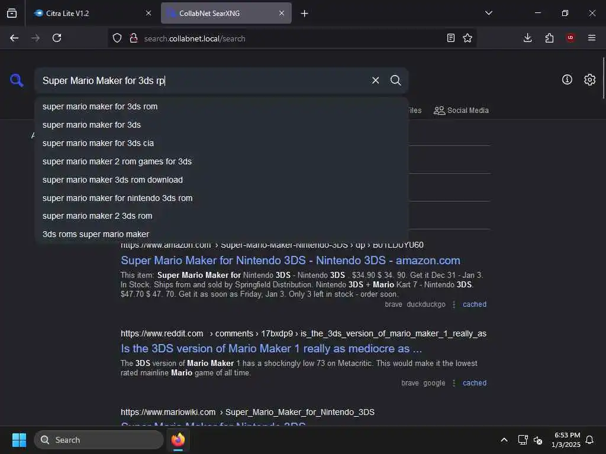Switch to the Social Media category
Image resolution: width=606 pixels, height=454 pixels.
(x=461, y=111)
